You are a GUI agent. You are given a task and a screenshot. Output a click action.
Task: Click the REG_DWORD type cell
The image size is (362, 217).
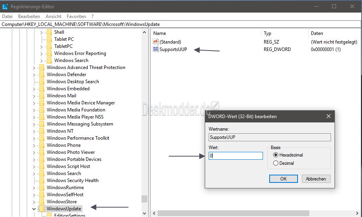[x=277, y=49]
